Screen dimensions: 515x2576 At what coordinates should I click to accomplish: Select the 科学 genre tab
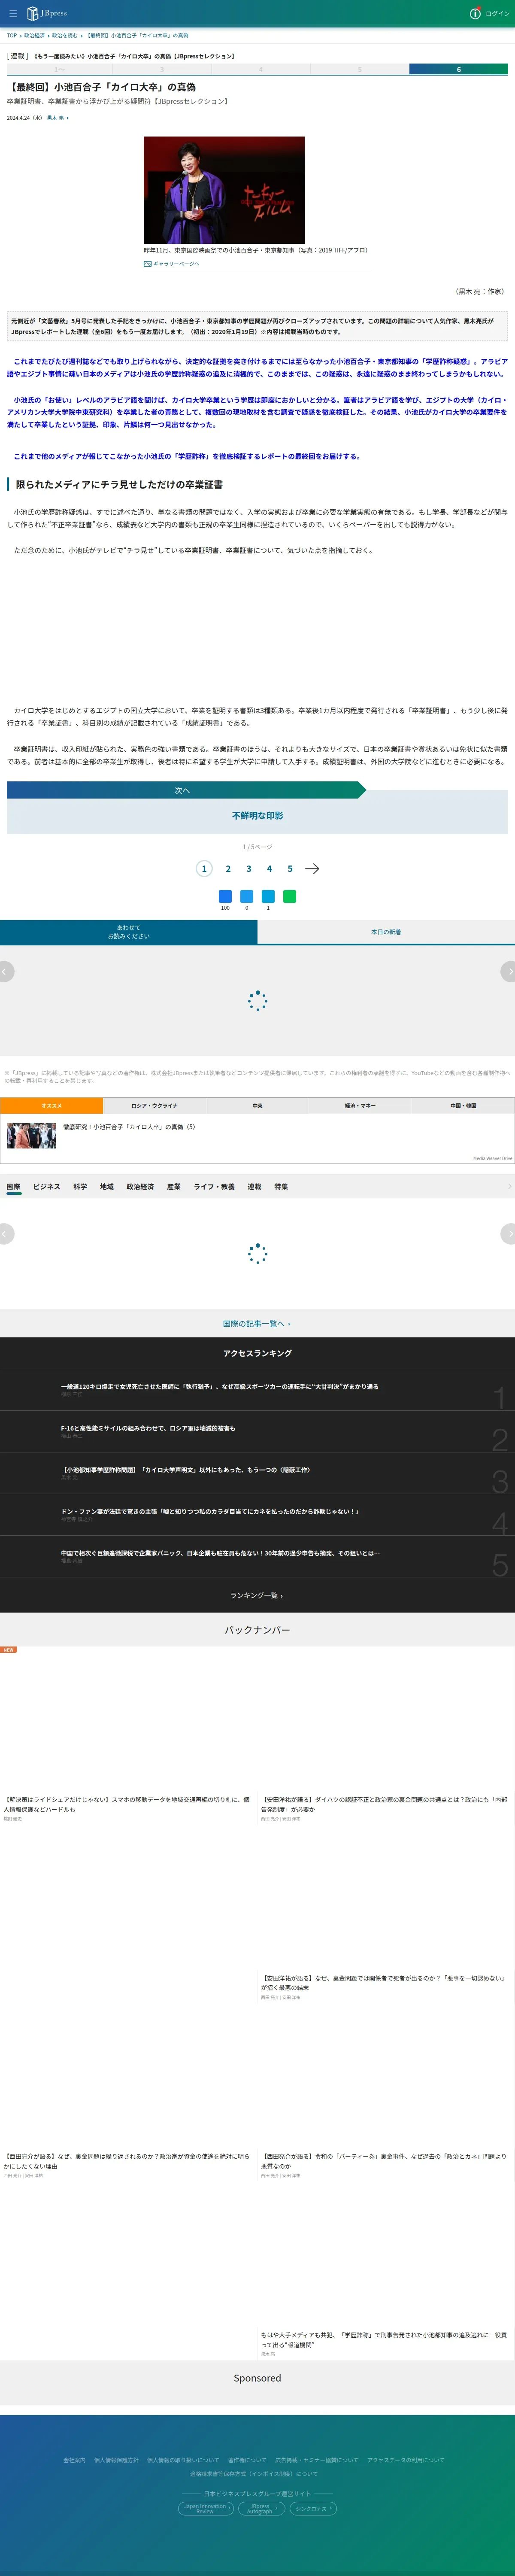pos(80,1187)
